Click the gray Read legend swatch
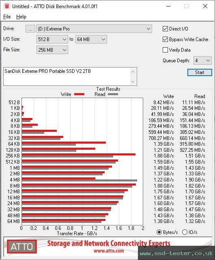The image size is (215, 260). (x=113, y=94)
